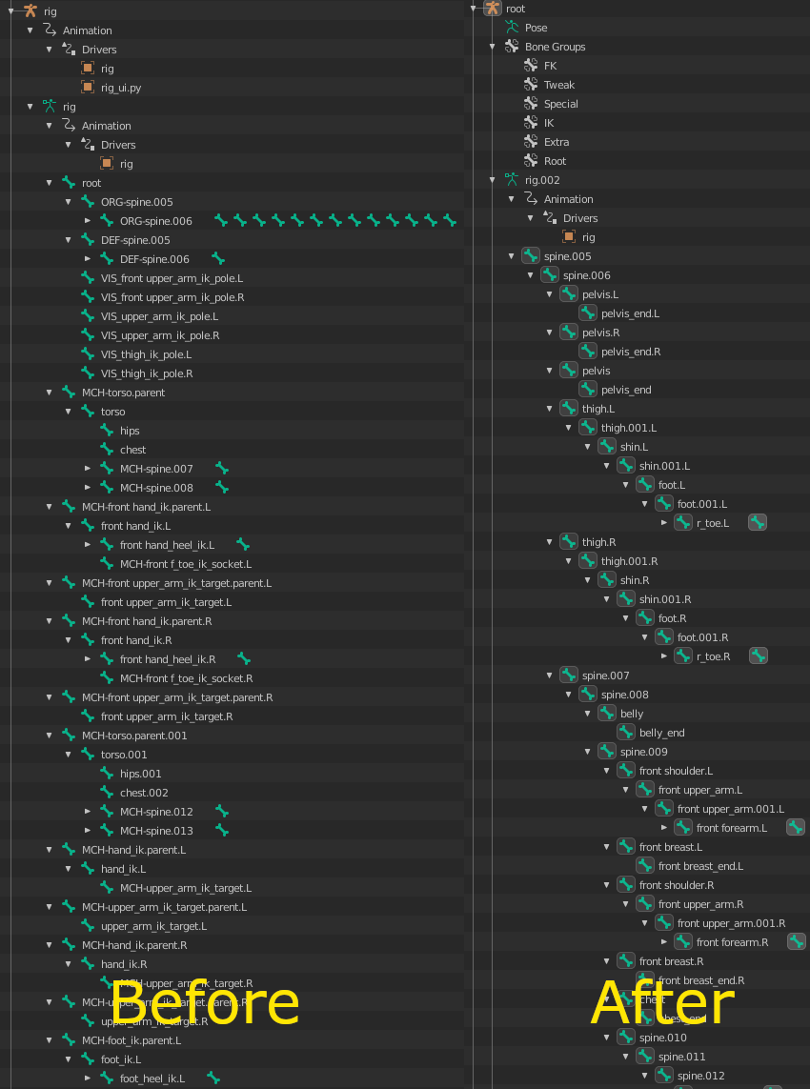Select the 'VIS_front upper_arm_ik_pole.R' bone
This screenshot has width=810, height=1089.
pos(172,297)
